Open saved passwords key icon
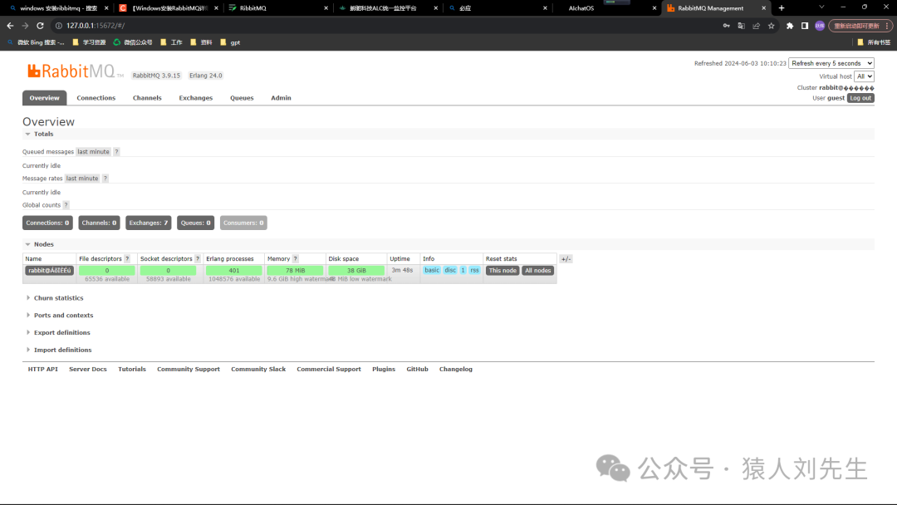Viewport: 897px width, 505px height. tap(727, 26)
